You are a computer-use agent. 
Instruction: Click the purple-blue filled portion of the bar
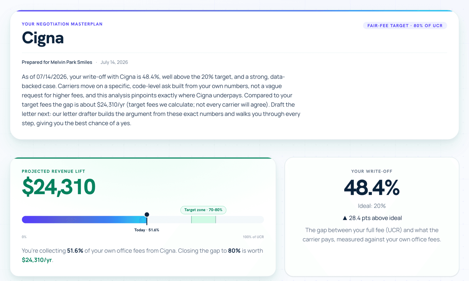coord(84,219)
